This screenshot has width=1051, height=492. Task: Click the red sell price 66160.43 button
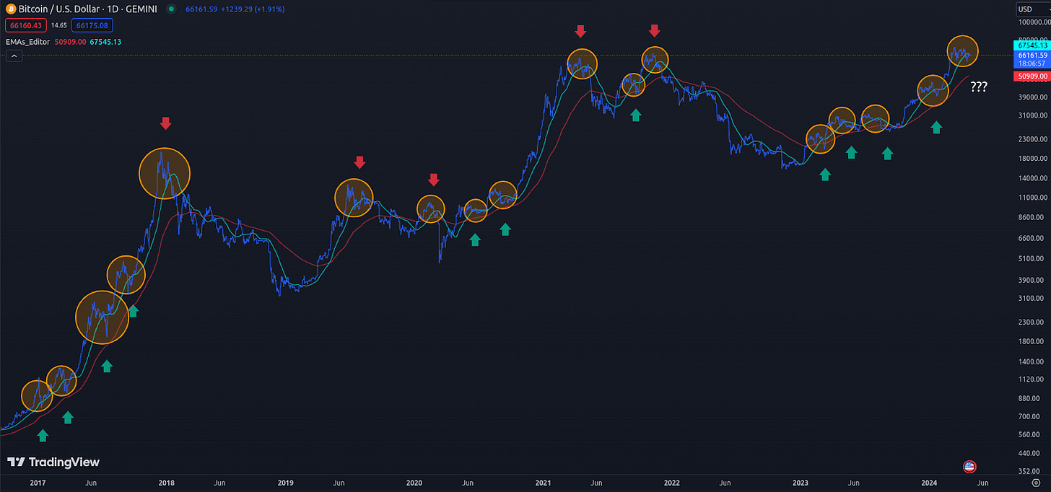pos(25,25)
